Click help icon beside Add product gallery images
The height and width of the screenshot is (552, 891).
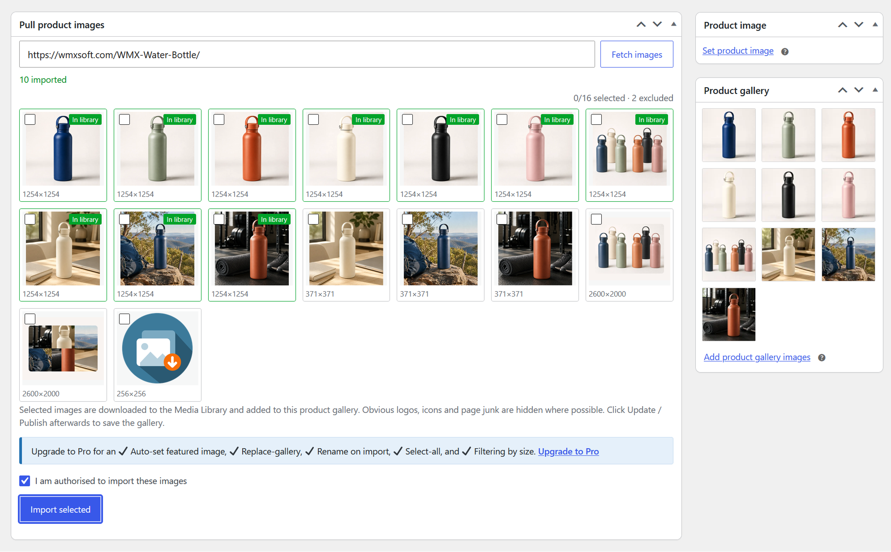coord(822,357)
